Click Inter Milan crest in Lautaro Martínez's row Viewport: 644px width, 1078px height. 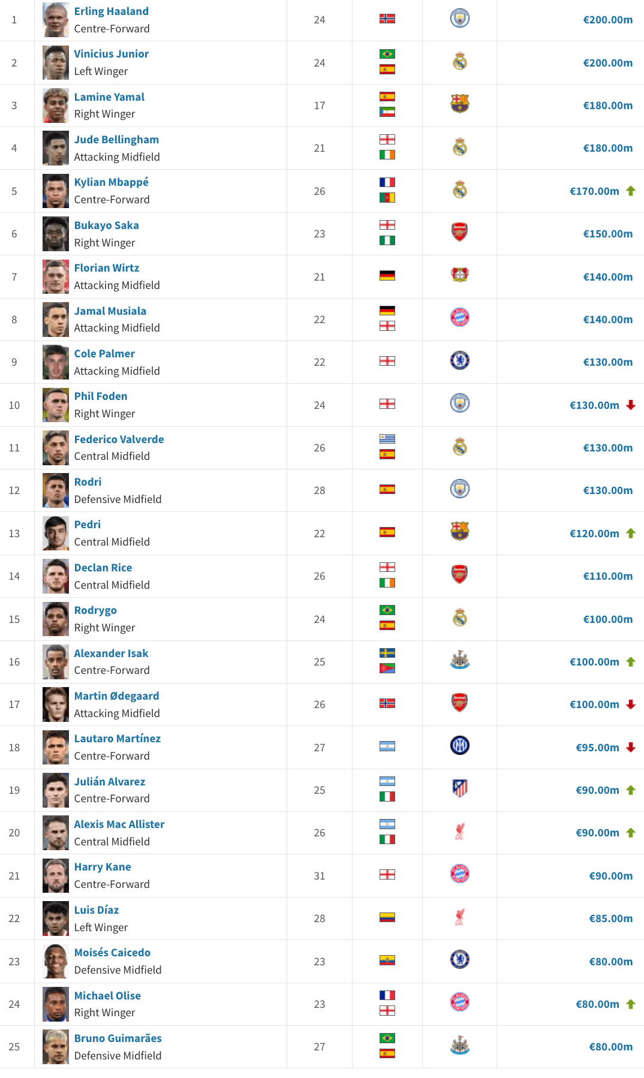(459, 746)
